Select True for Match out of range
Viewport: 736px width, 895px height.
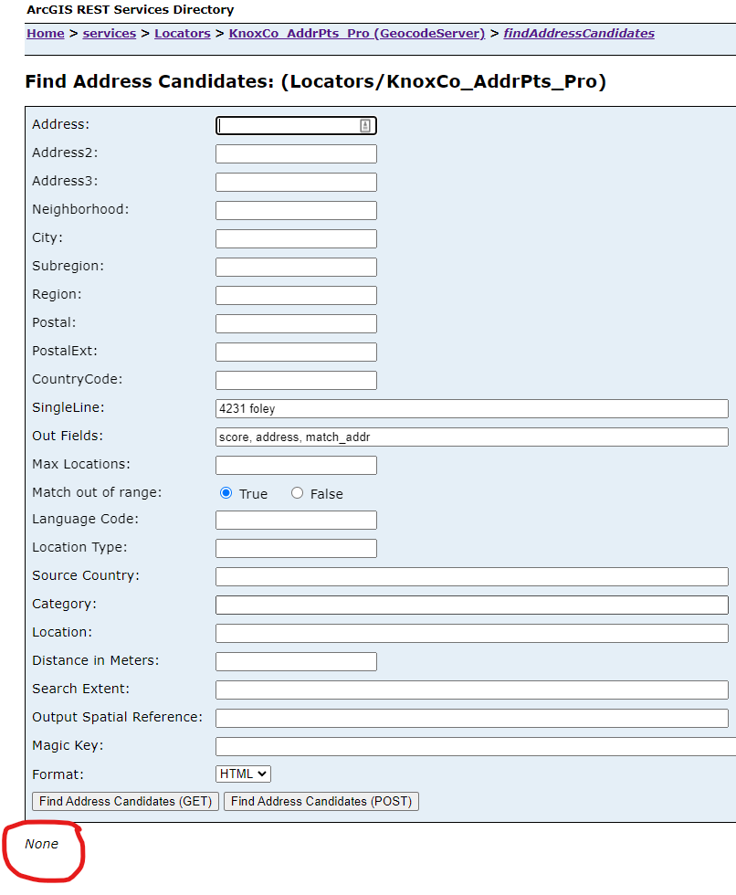[226, 493]
